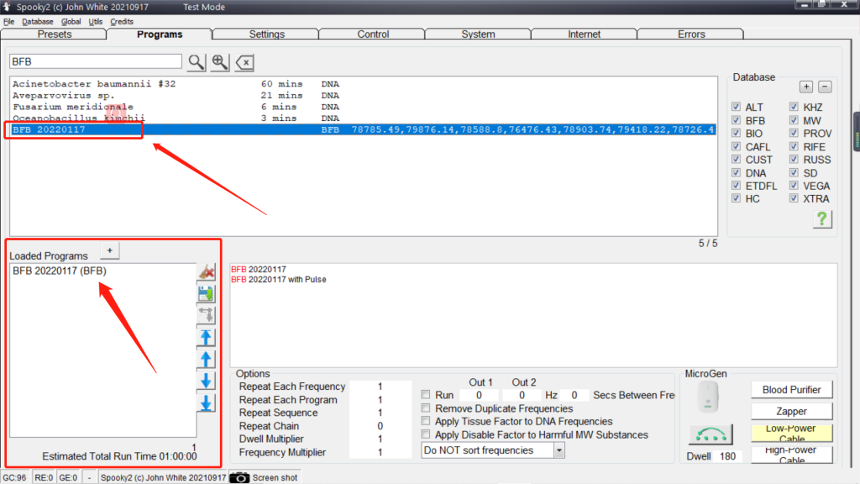Move the program to bottom with the last down arrow
This screenshot has width=860, height=484.
[206, 403]
